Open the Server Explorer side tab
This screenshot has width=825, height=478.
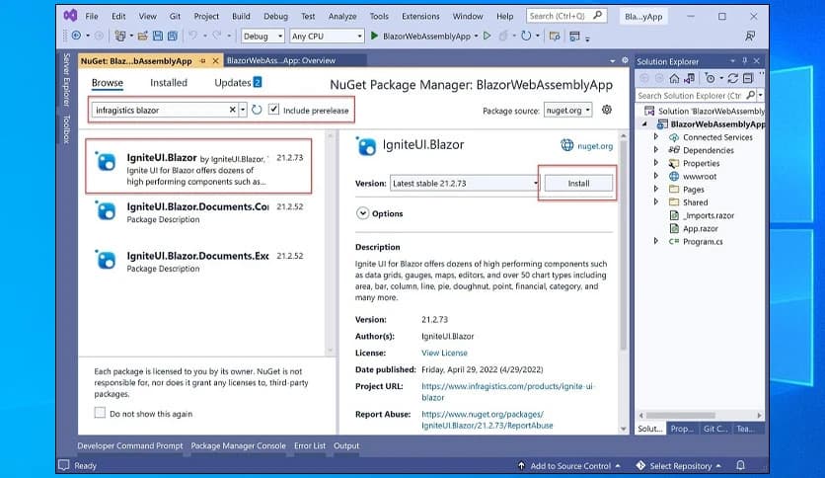tap(66, 79)
